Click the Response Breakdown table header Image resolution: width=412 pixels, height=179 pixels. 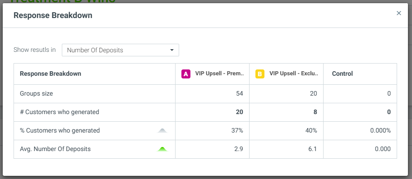[x=51, y=74]
